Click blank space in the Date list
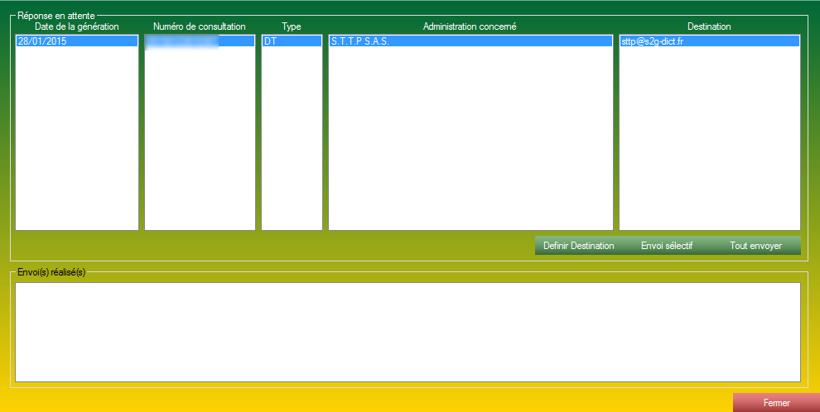 tap(76, 141)
